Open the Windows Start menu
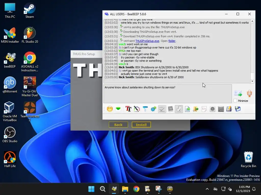 tap(91, 189)
